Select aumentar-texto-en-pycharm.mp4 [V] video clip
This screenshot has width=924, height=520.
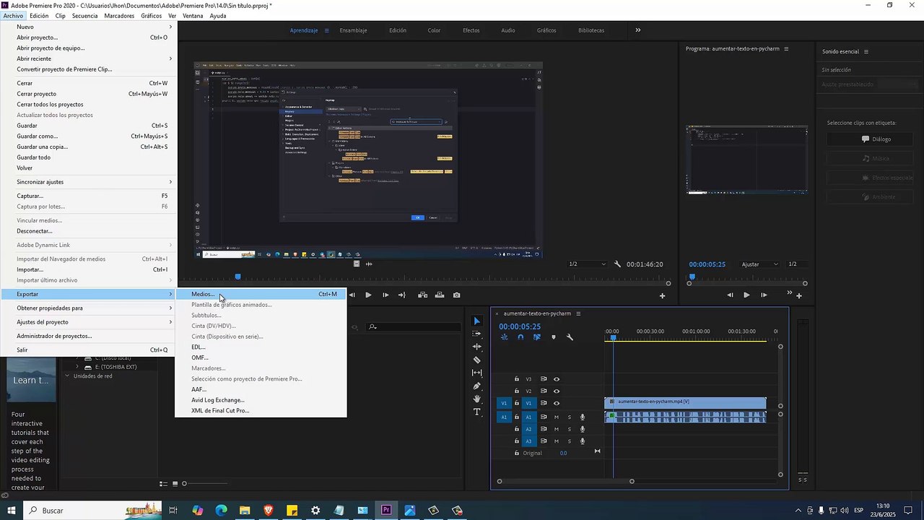coord(685,402)
